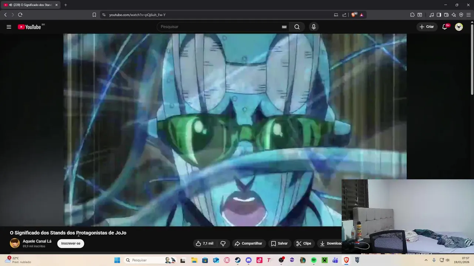View site information icon beside the URL
Image resolution: width=474 pixels, height=266 pixels.
104,15
